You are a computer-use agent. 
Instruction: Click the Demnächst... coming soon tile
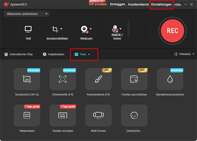[134, 115]
